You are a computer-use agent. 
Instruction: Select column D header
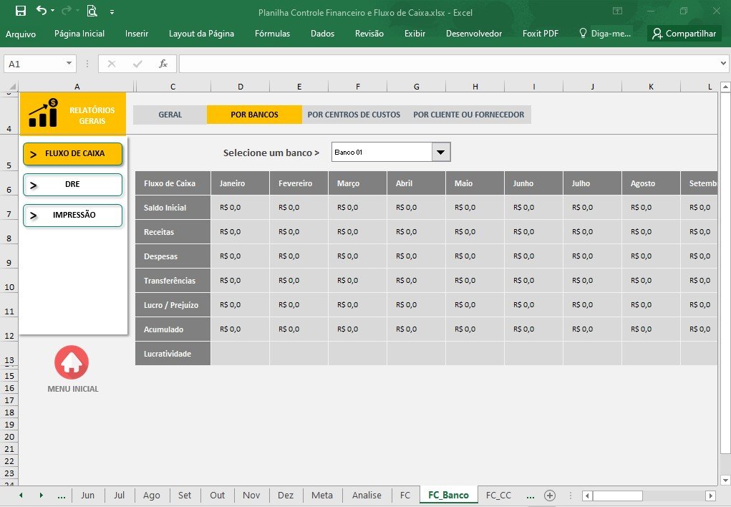[240, 86]
